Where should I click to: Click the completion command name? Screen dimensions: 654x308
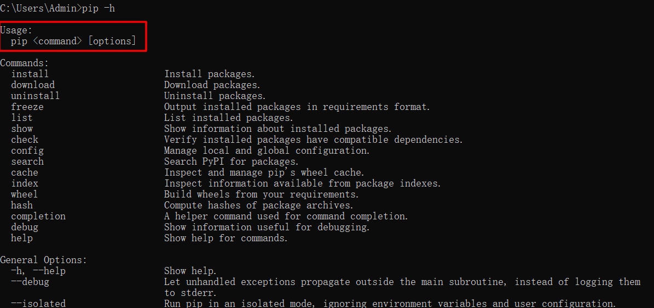pos(38,216)
